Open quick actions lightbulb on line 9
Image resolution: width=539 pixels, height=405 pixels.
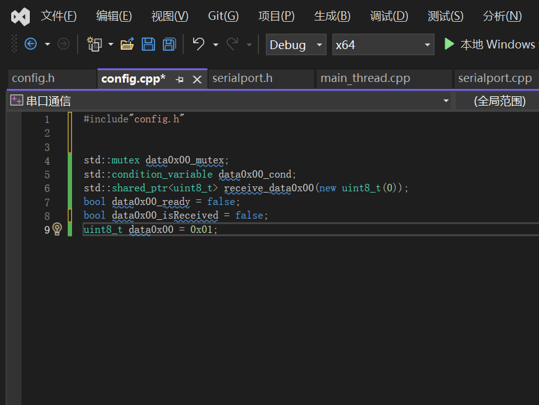(57, 229)
